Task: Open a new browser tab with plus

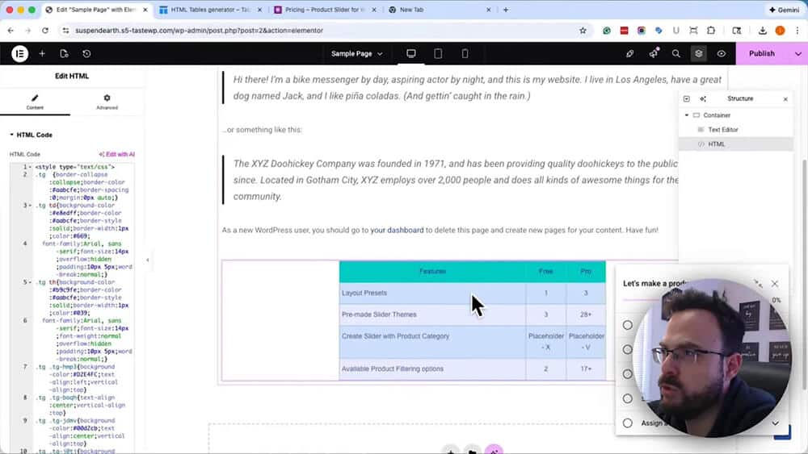Action: (x=506, y=10)
